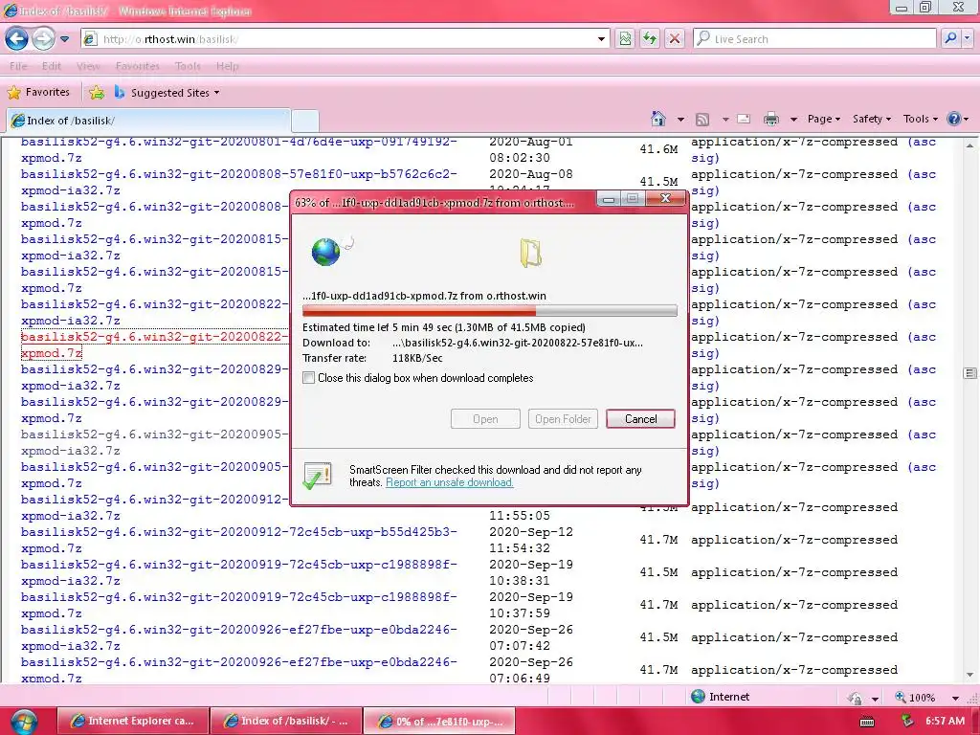Click the Internet zone globe in status bar
The height and width of the screenshot is (735, 980).
point(698,697)
